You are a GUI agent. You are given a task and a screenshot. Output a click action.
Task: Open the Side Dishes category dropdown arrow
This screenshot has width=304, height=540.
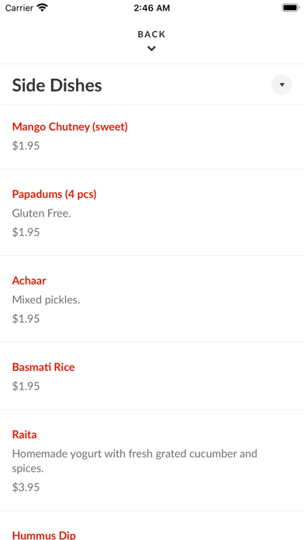(282, 85)
